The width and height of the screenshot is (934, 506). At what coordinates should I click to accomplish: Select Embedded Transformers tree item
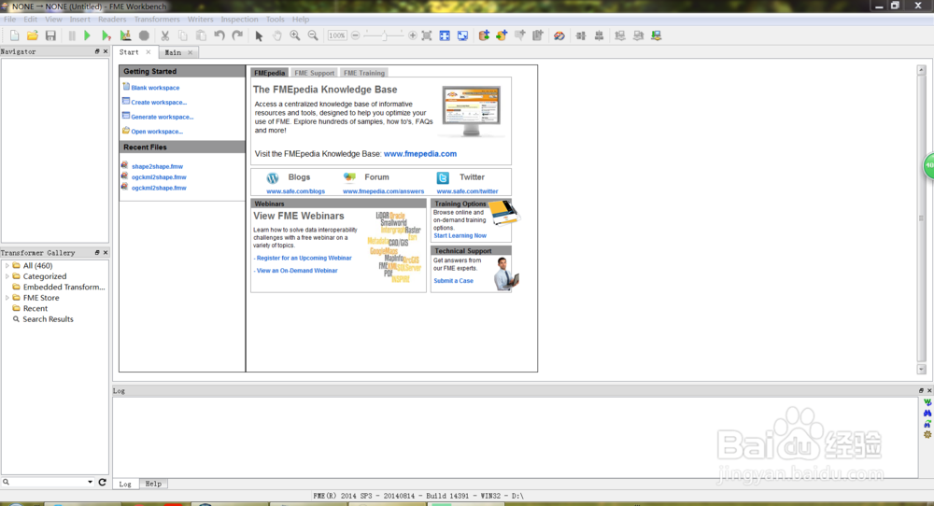64,288
